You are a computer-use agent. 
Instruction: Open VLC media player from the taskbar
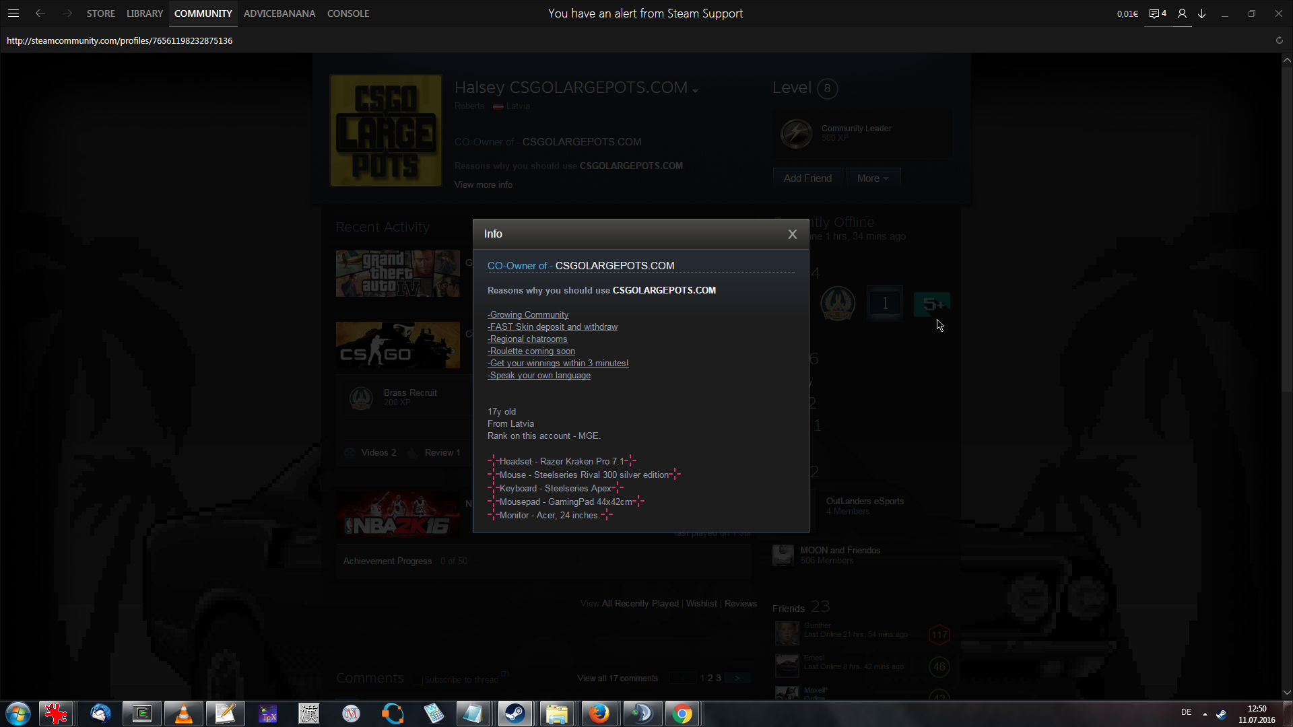(x=183, y=714)
